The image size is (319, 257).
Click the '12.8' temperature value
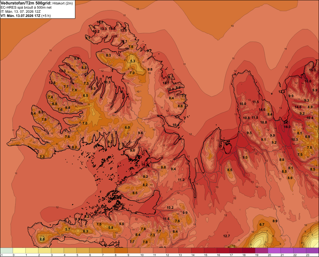(52, 83)
